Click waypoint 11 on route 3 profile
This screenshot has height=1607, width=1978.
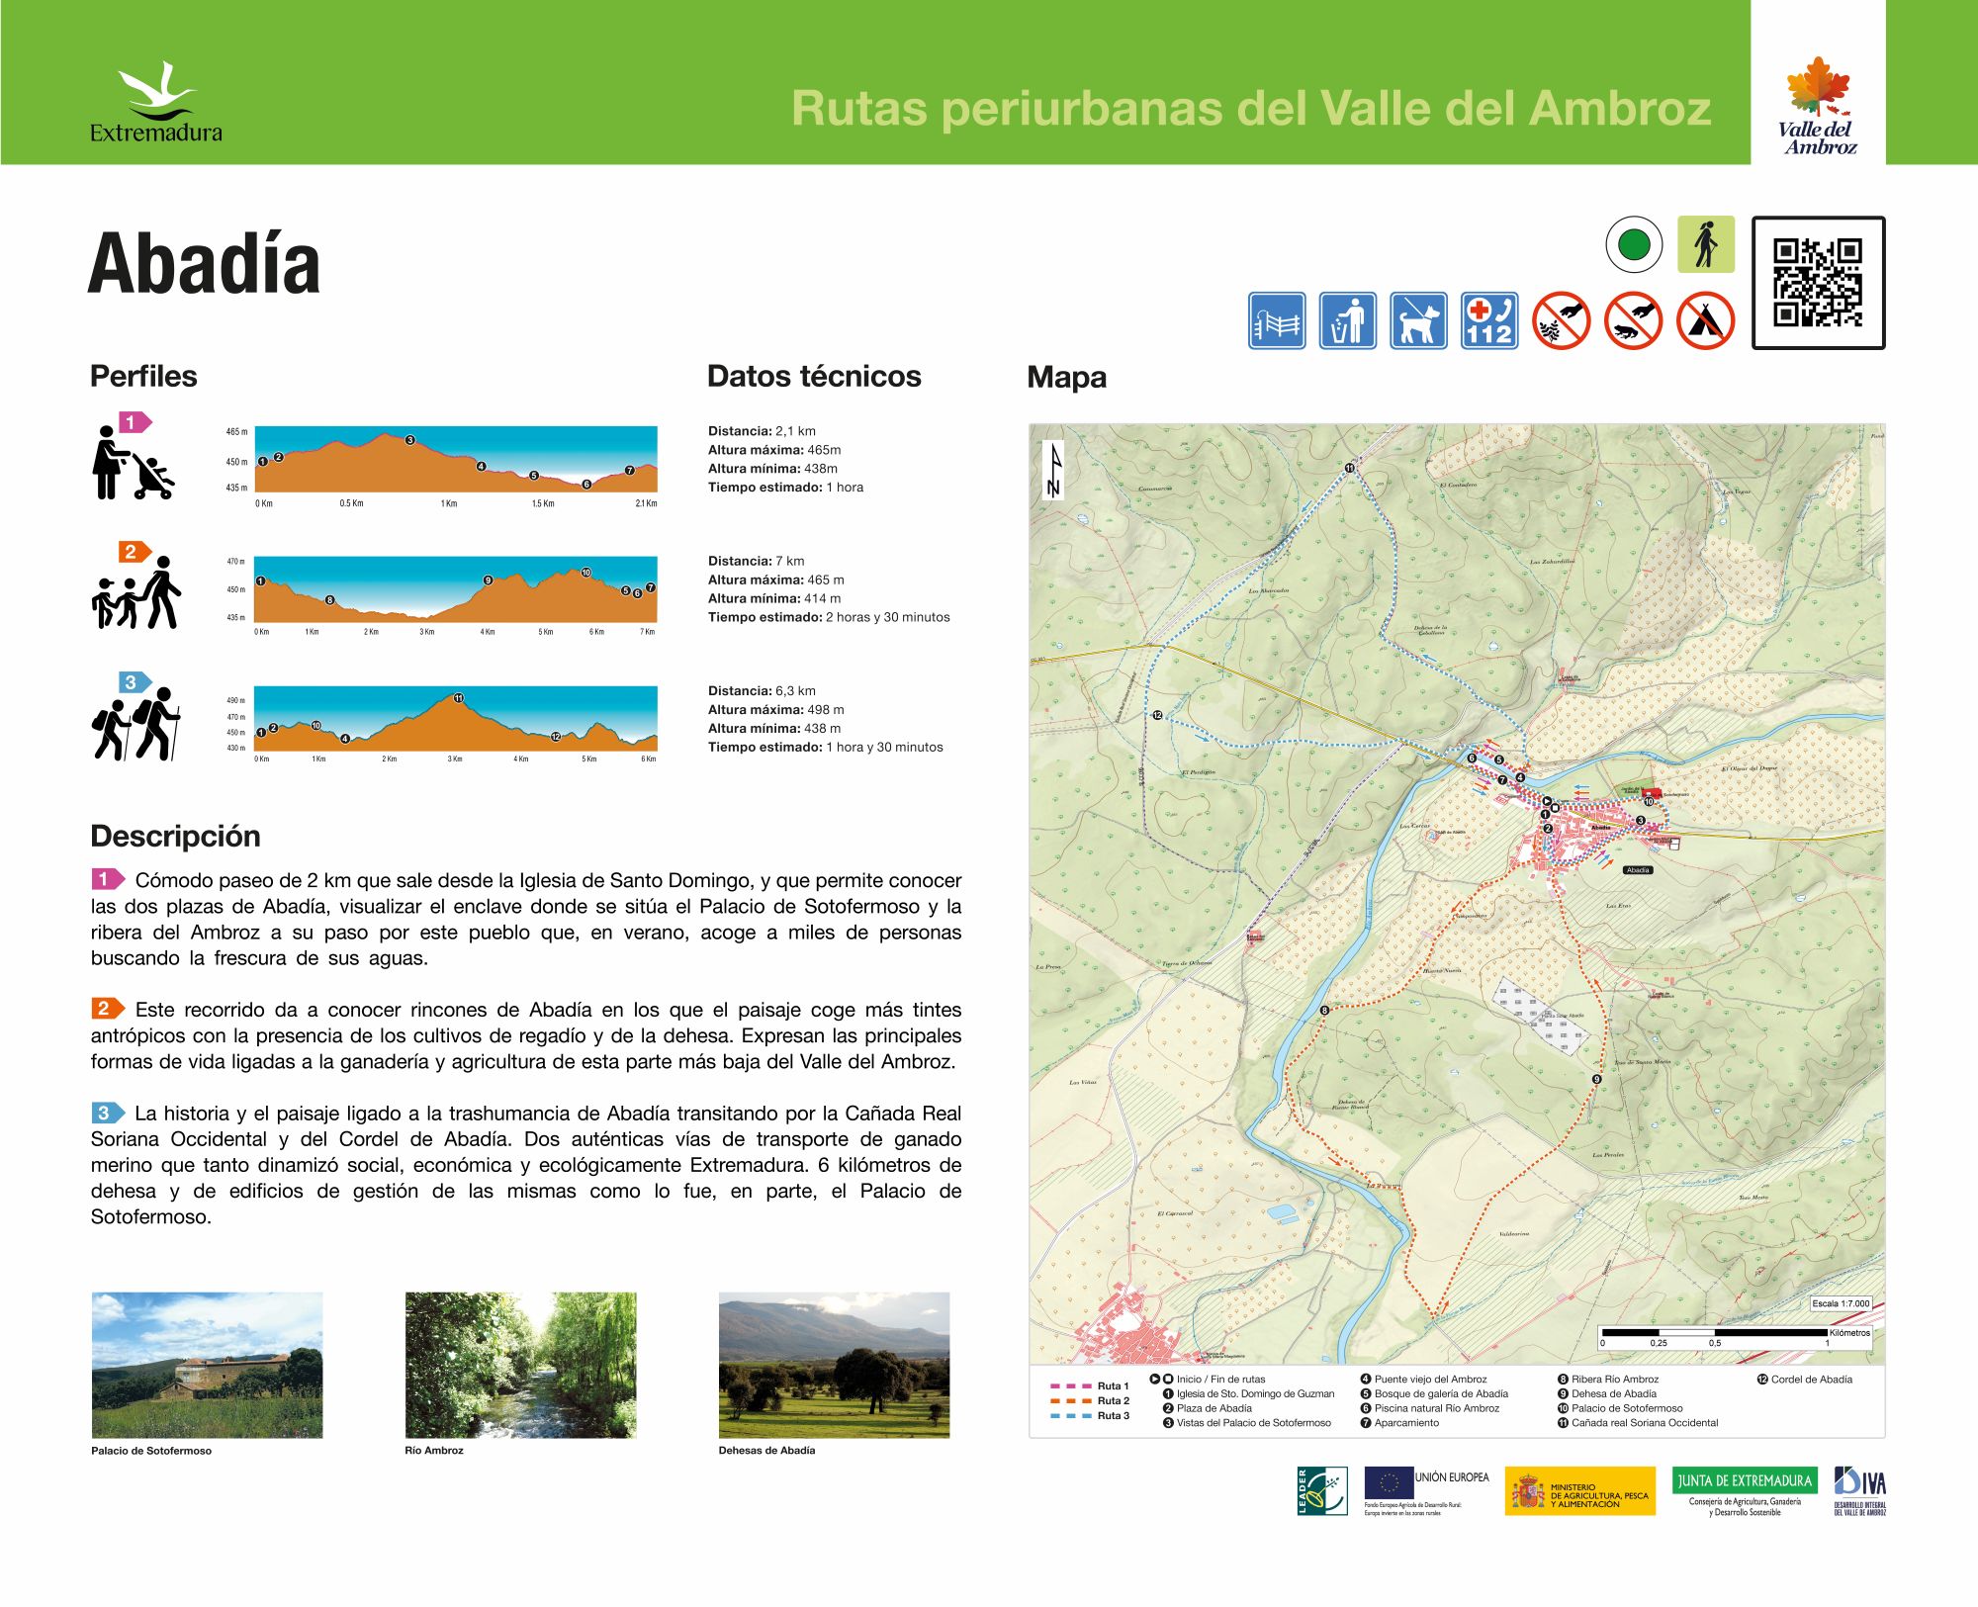pos(459,698)
